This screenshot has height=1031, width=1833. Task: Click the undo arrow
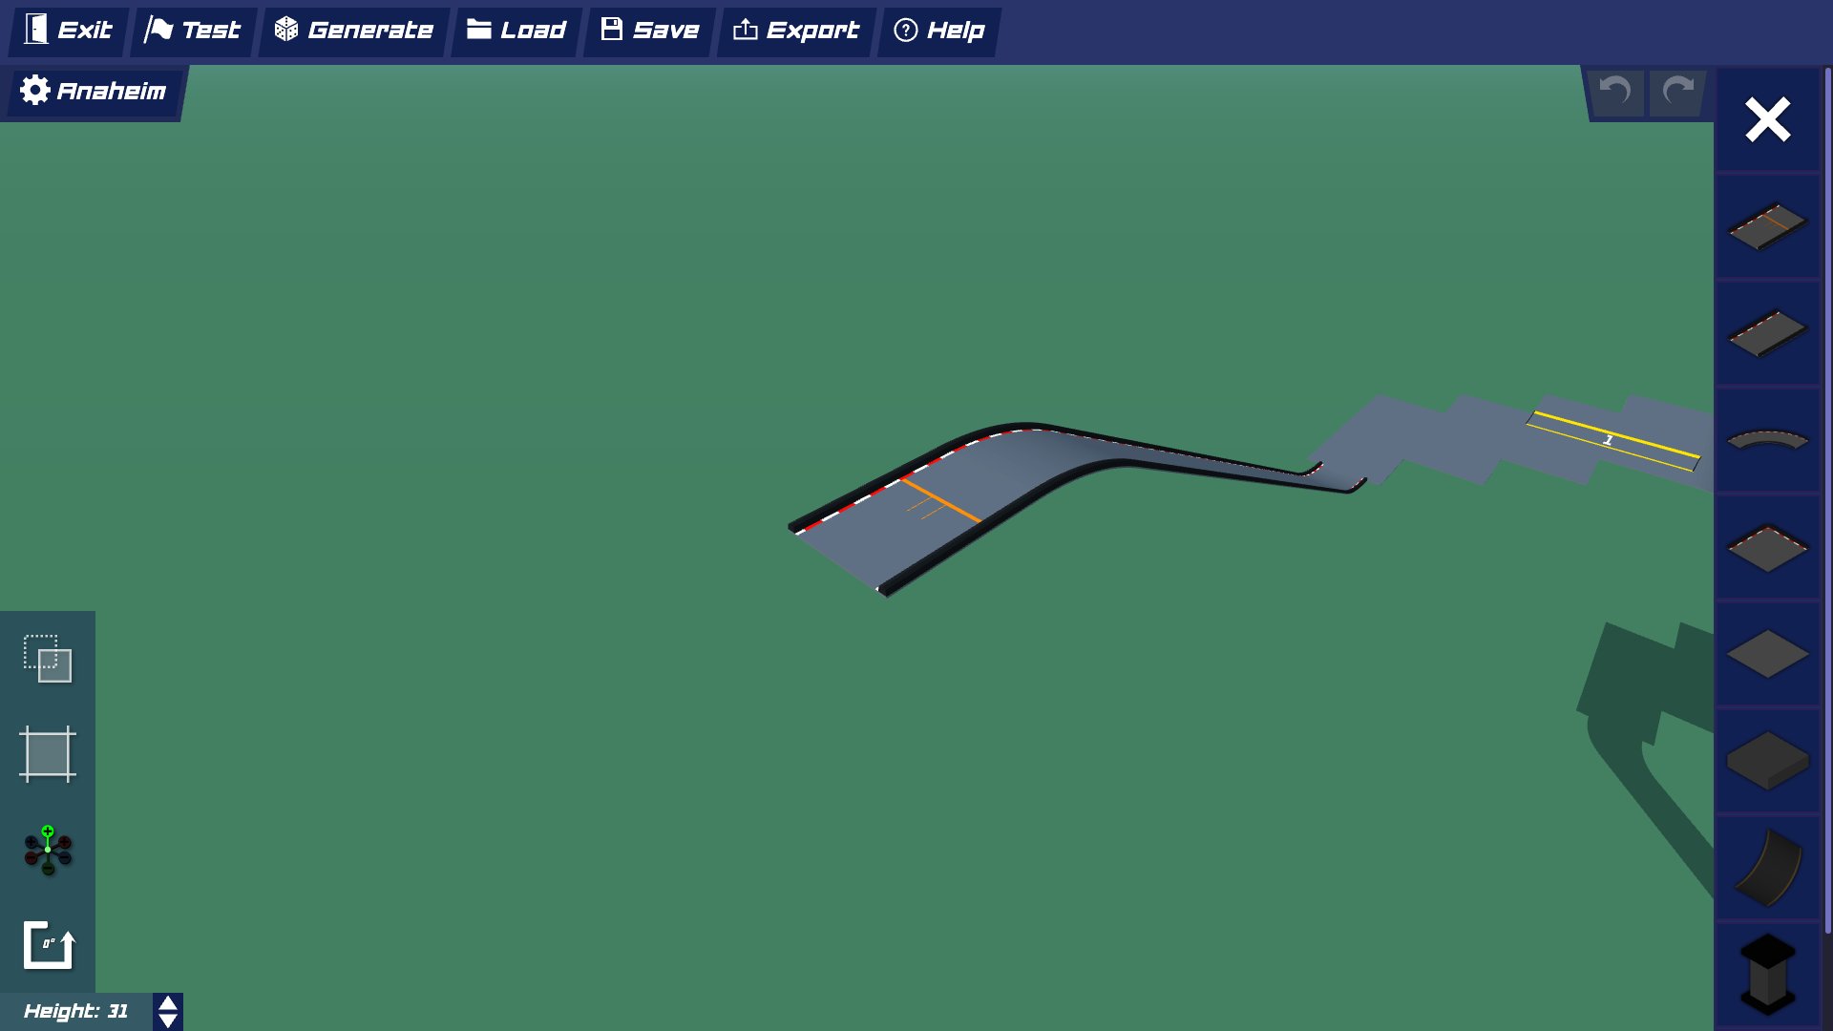[x=1613, y=92]
